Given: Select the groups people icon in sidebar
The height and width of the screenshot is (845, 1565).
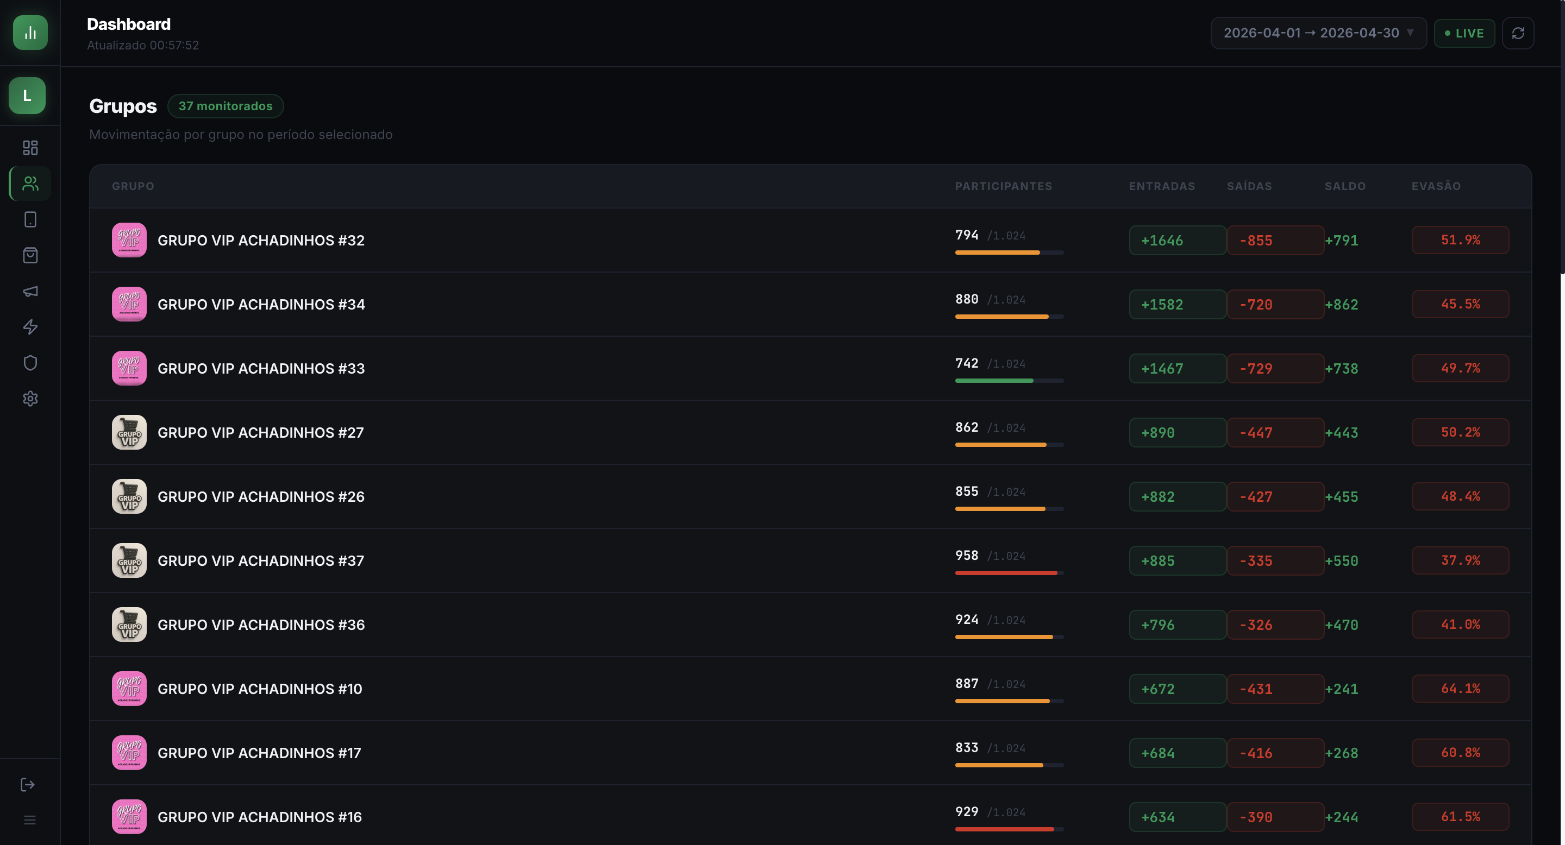Looking at the screenshot, I should click(30, 184).
